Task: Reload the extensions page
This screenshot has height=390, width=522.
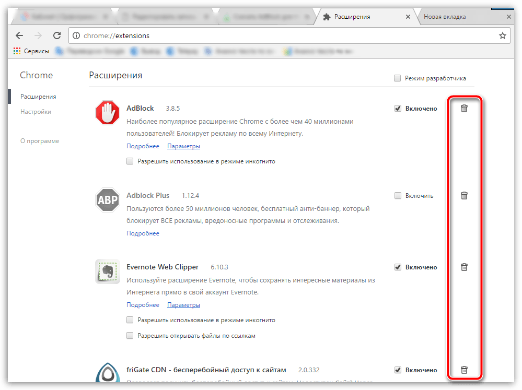Action: pyautogui.click(x=57, y=36)
